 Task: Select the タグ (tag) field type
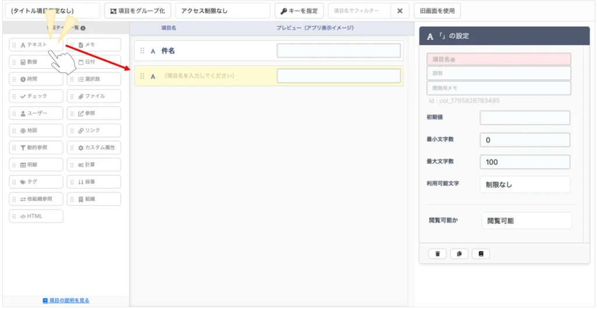(x=36, y=182)
